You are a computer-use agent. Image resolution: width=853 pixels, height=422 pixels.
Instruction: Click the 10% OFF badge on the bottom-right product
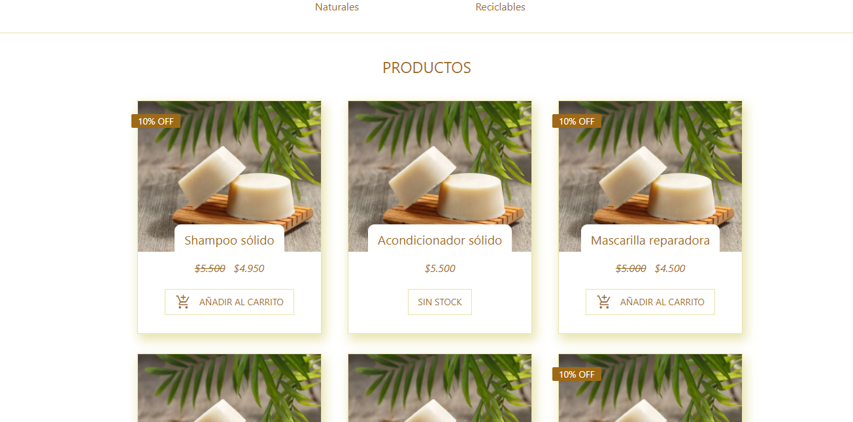[x=577, y=374]
